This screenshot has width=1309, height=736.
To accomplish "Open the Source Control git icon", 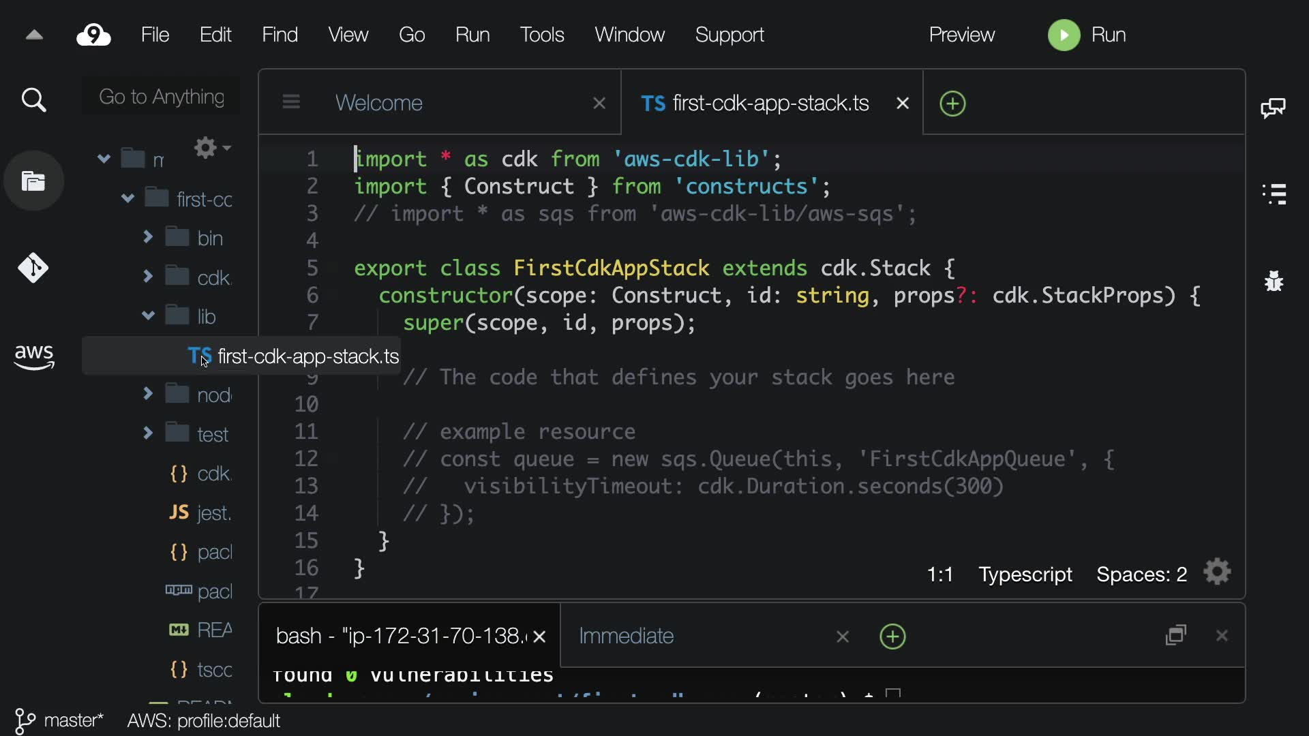I will click(33, 268).
